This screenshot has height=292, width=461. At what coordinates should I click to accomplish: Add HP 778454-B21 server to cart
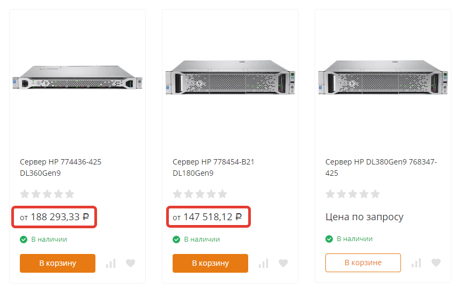210,263
